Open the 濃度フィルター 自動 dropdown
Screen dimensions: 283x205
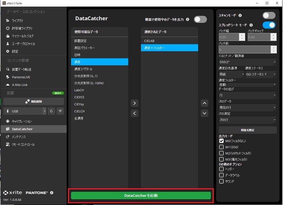pyautogui.click(x=247, y=84)
